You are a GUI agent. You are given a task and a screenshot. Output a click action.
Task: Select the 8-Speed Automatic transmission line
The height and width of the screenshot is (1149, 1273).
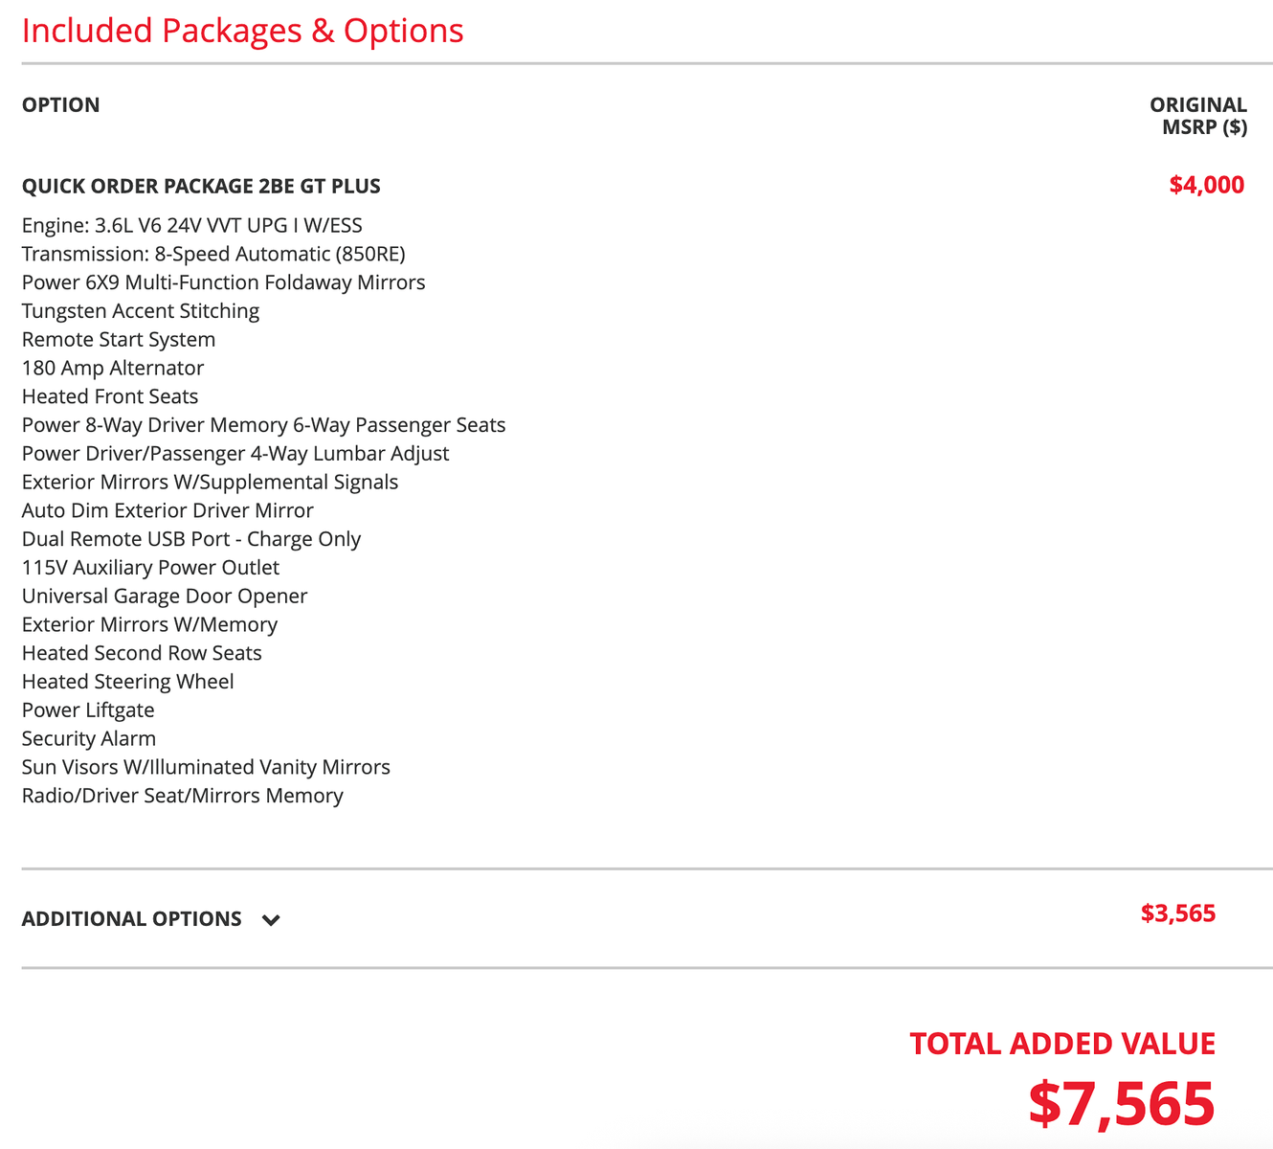[x=213, y=255]
